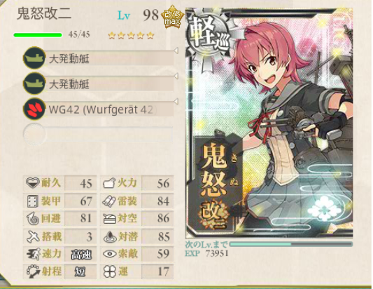Click the second 大発動艇 landing craft icon

pos(34,83)
